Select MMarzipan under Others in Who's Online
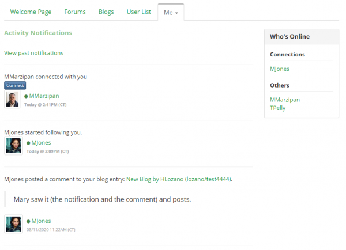This screenshot has height=250, width=346. pos(285,100)
